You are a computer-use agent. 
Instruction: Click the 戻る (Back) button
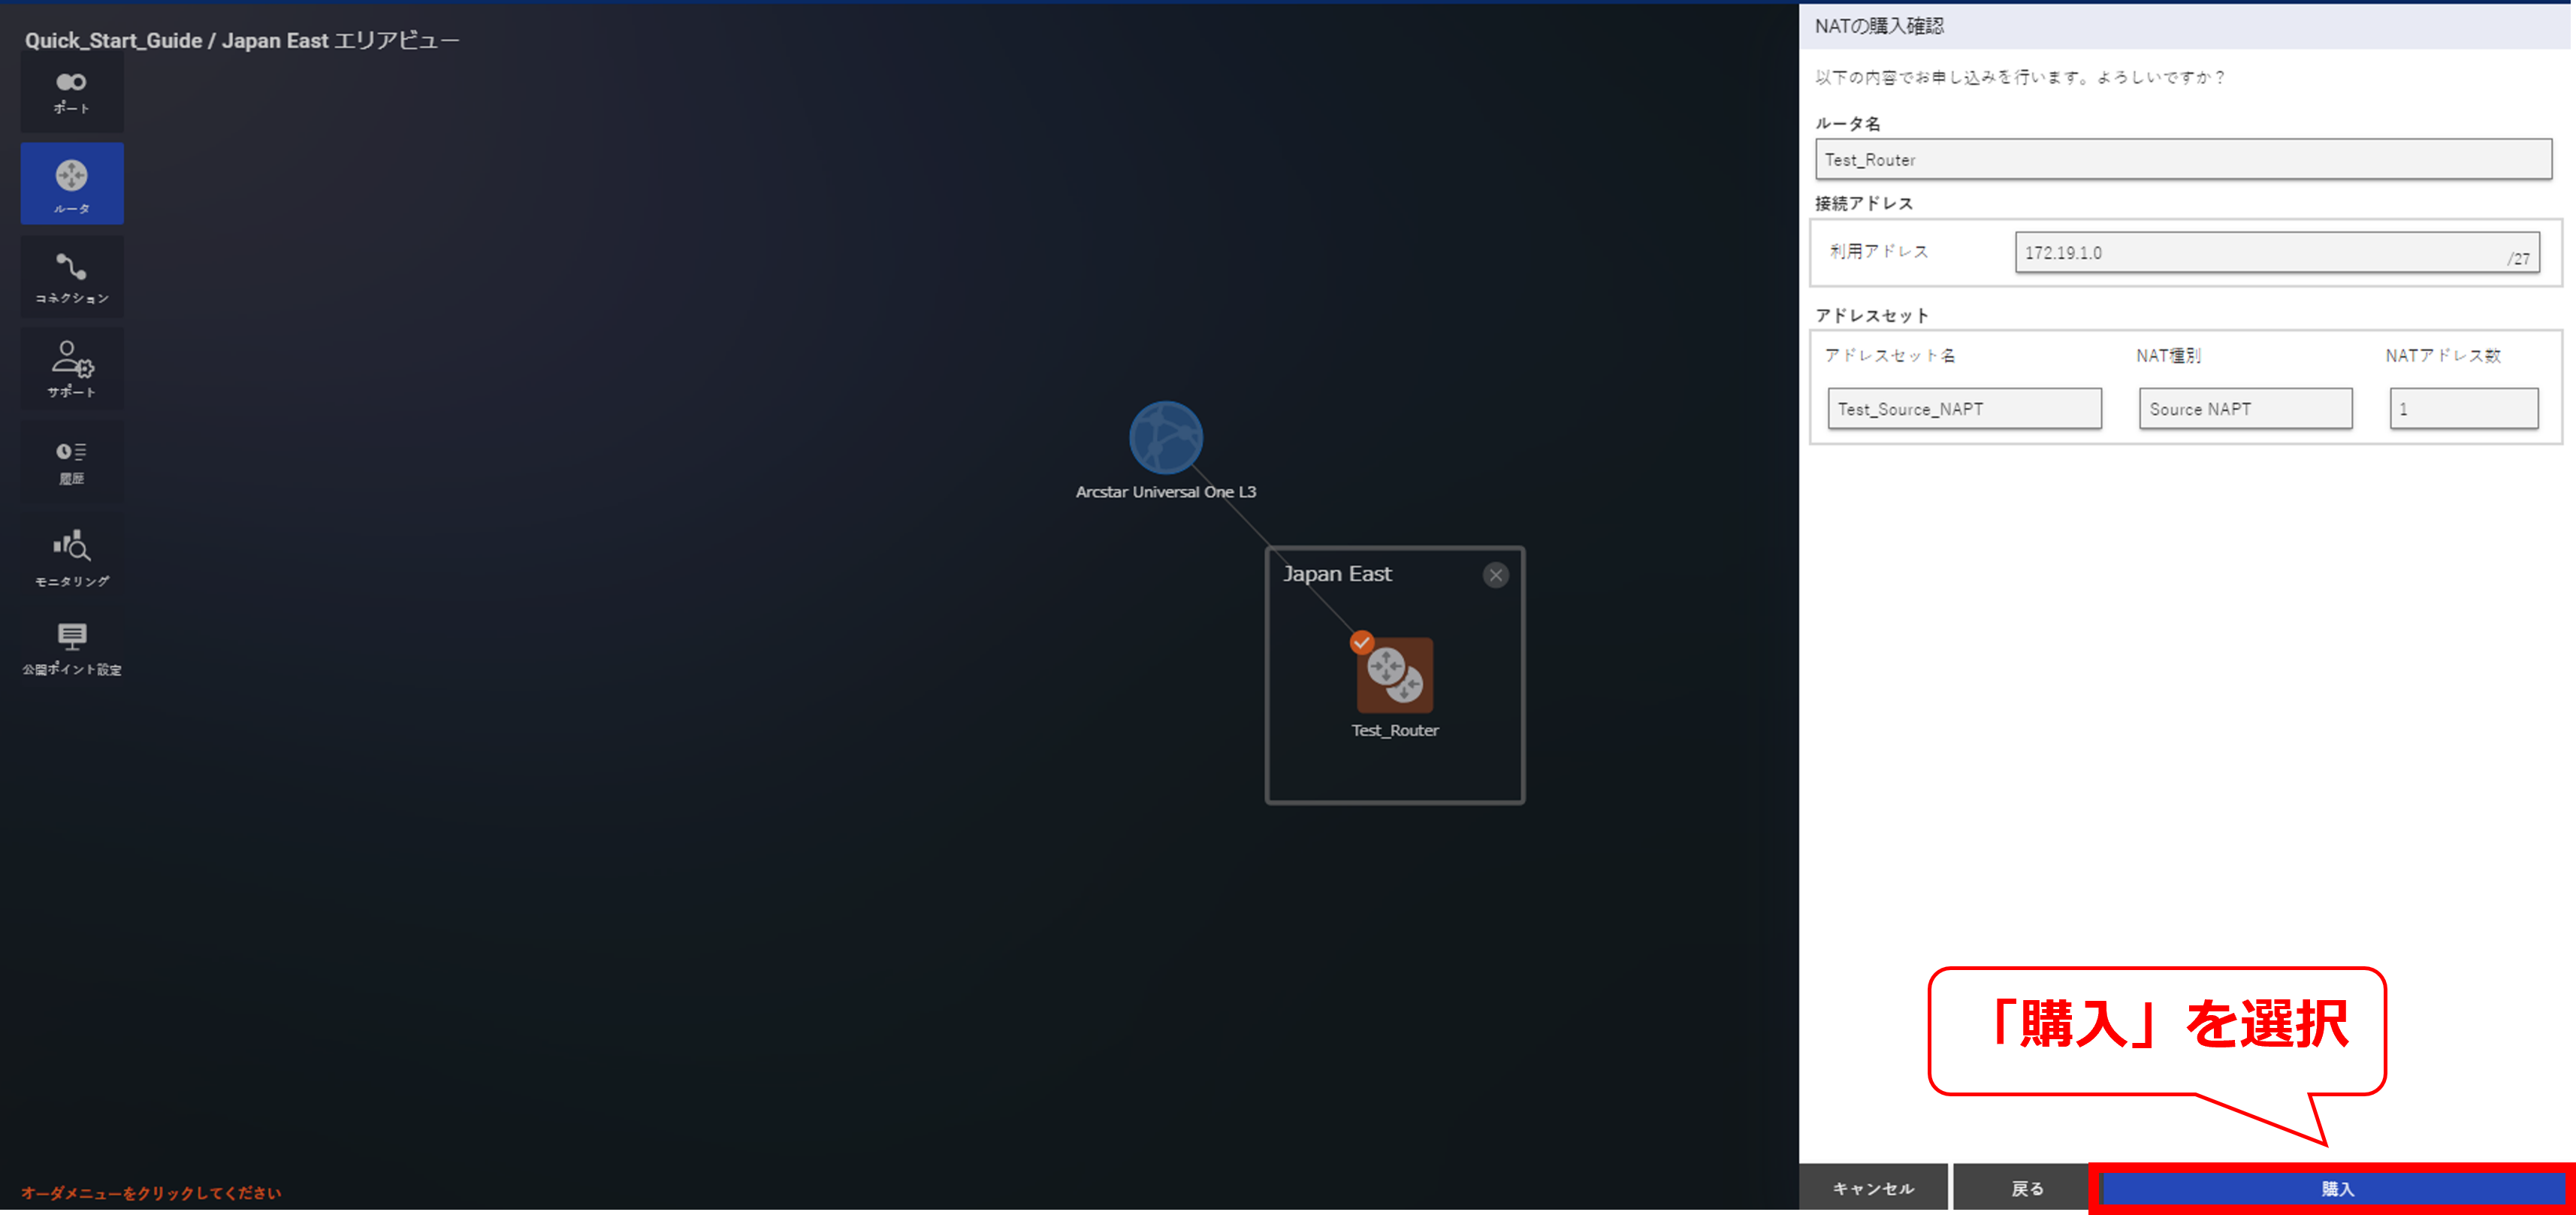2027,1188
